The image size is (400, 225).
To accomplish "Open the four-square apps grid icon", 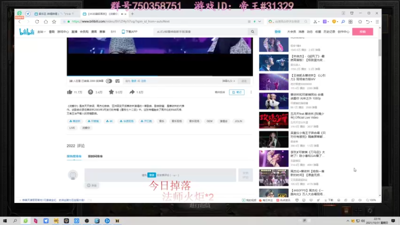I will click(350, 21).
